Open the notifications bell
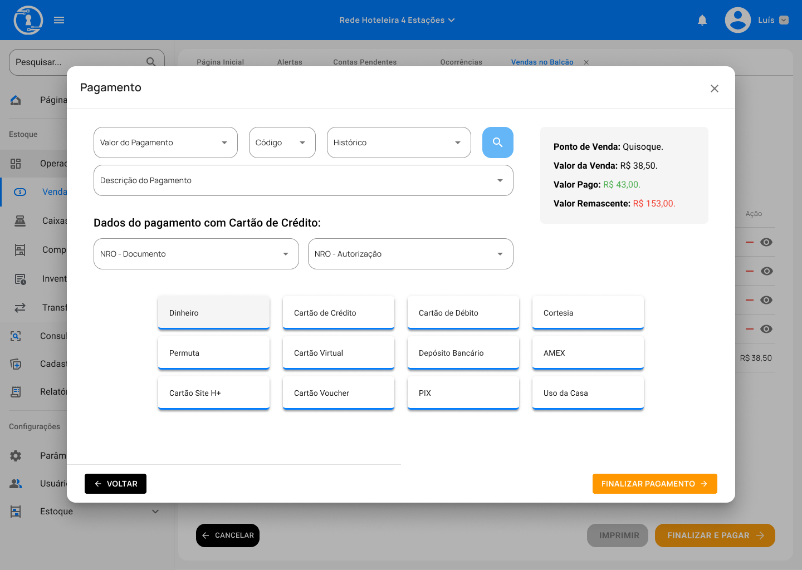The image size is (802, 570). pos(702,20)
